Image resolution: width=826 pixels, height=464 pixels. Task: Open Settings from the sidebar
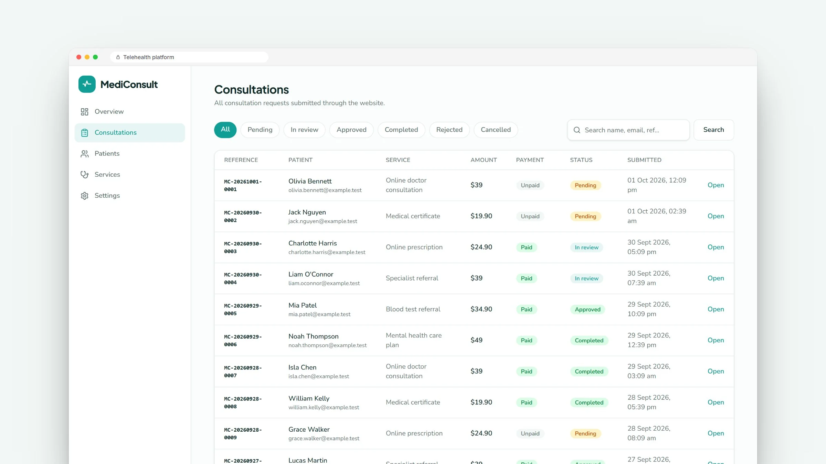pyautogui.click(x=130, y=196)
